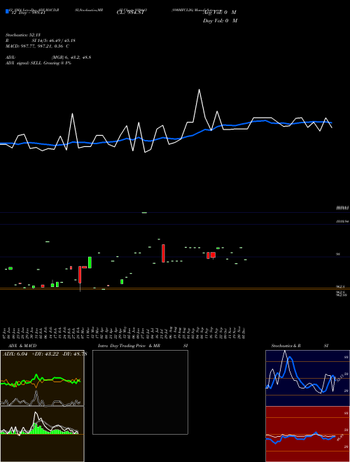Click the large red candlestick near July
The width and height of the screenshot is (350, 462).
163,253
